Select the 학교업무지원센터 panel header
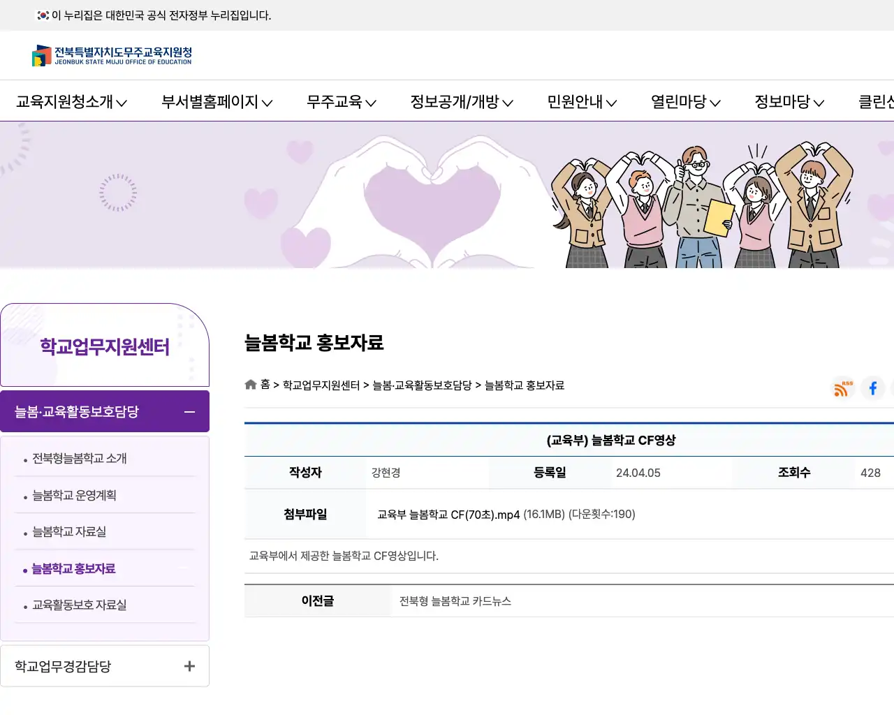Viewport: 894px width, 715px height. [x=105, y=345]
